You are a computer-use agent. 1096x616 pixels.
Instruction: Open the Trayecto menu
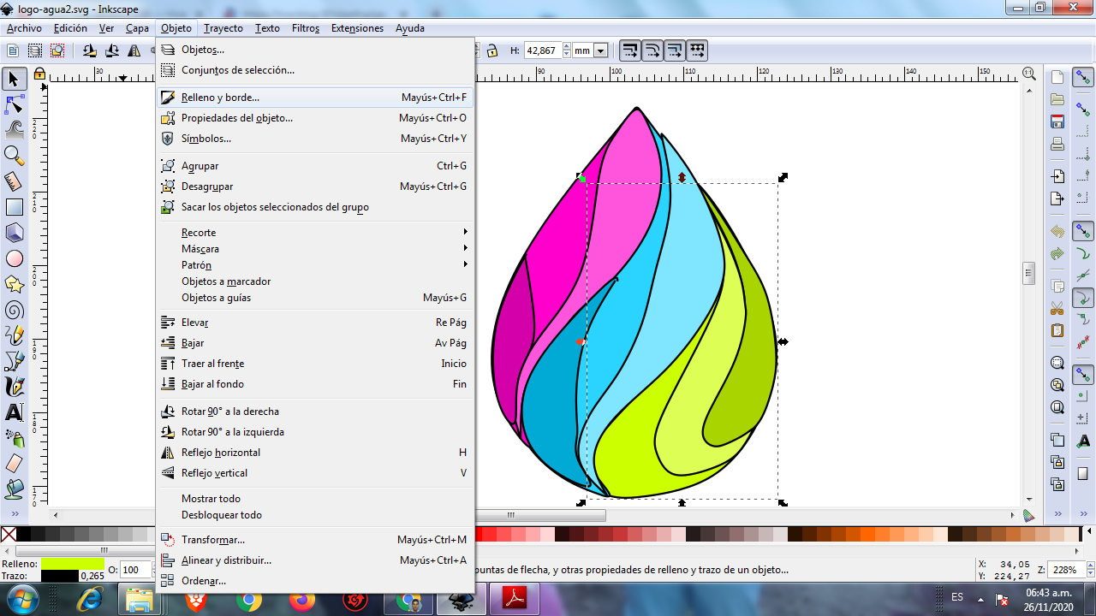tap(223, 28)
